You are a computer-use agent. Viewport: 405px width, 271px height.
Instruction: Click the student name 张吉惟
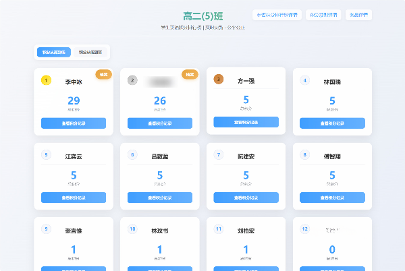(x=74, y=231)
